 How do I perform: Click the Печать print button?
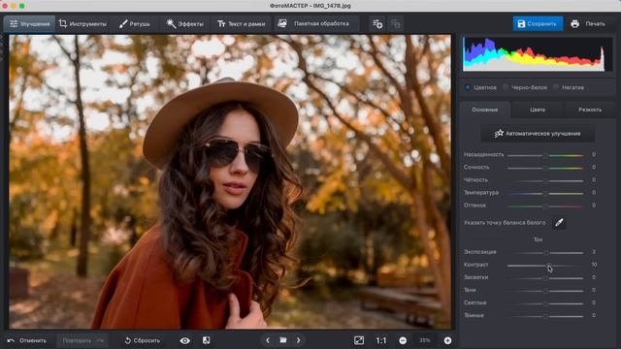click(588, 23)
